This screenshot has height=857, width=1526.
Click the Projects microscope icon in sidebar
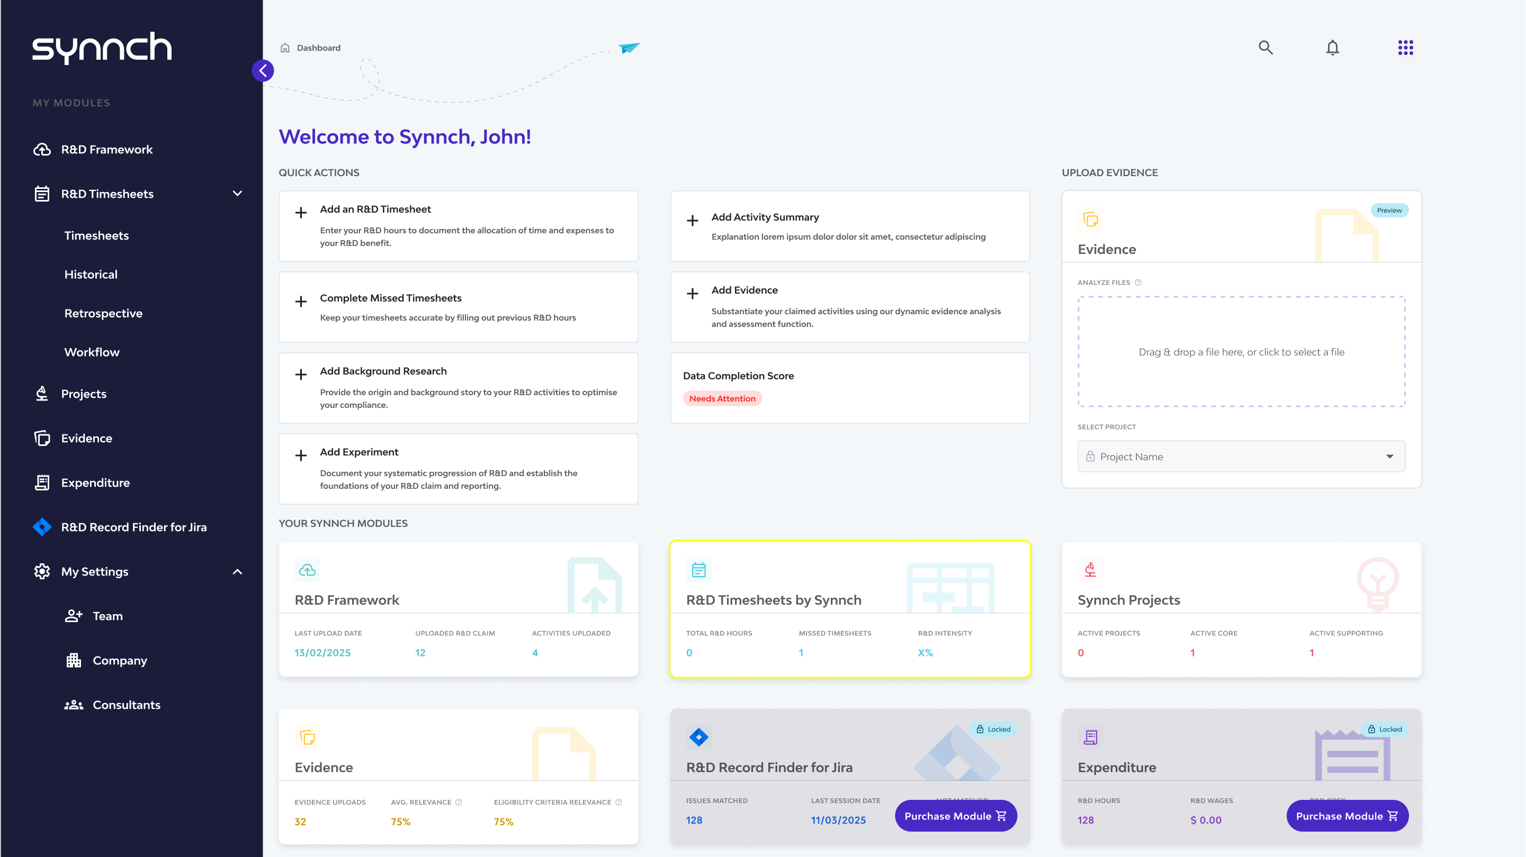coord(41,394)
